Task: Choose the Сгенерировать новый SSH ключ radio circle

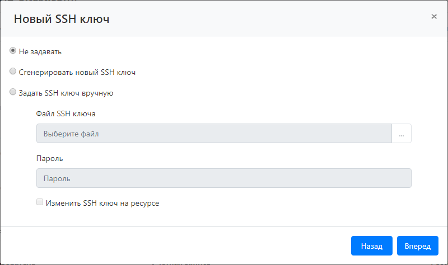Action: pyautogui.click(x=13, y=72)
